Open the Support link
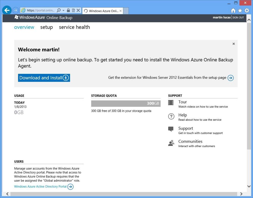253x198 pixels. [x=186, y=128]
